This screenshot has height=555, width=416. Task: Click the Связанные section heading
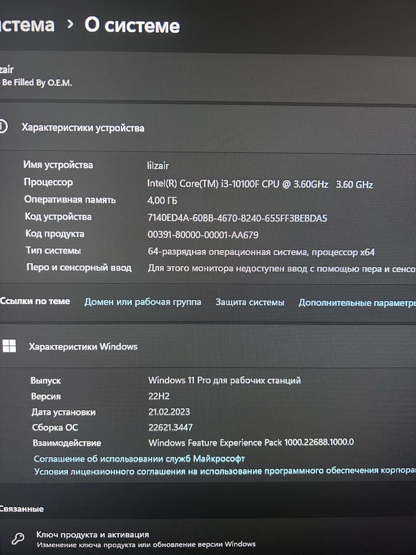[x=22, y=508]
